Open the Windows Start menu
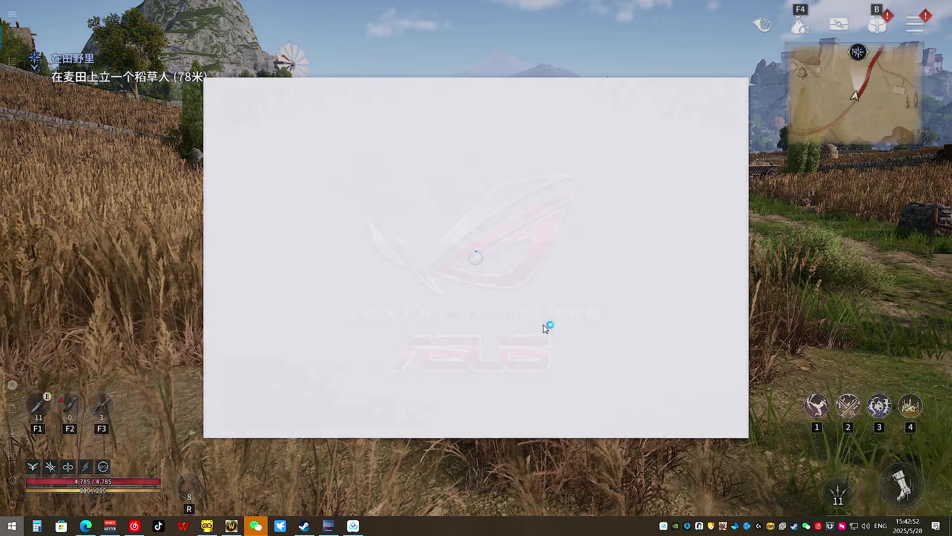Image resolution: width=952 pixels, height=536 pixels. (x=12, y=526)
